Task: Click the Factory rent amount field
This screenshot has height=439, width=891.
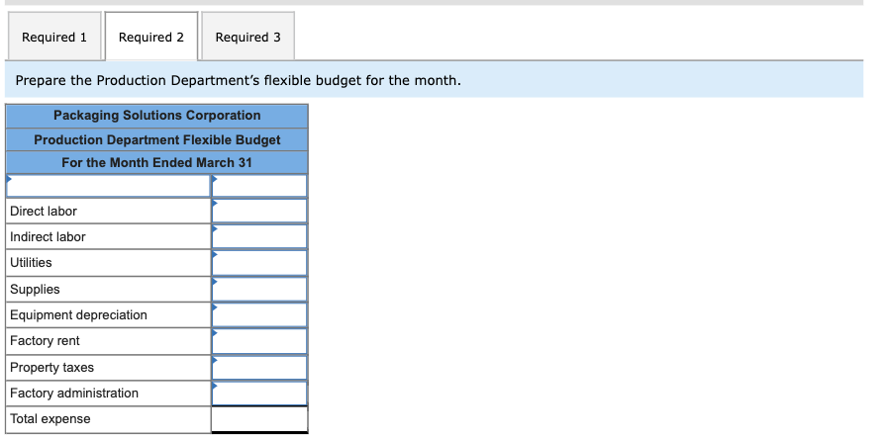Action: 259,341
